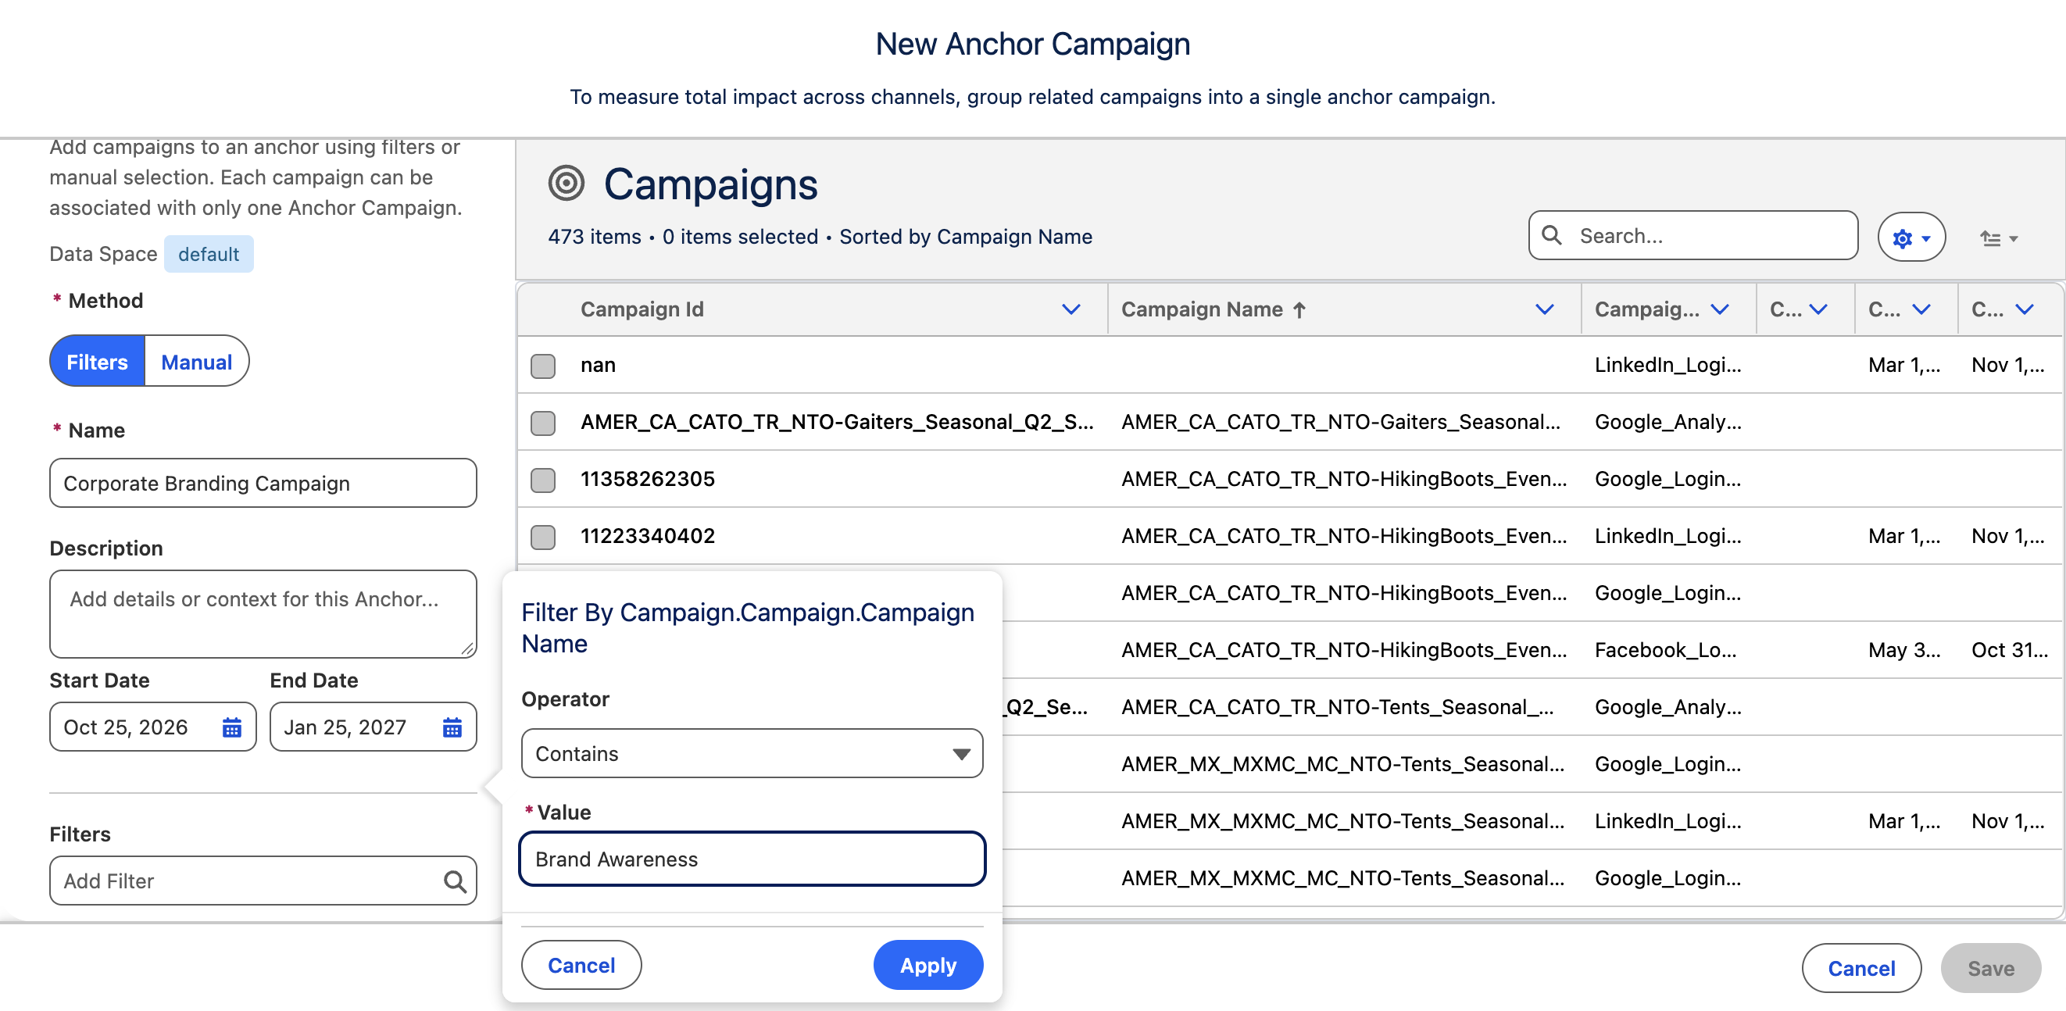Apply the campaign name filter
Screen dimensions: 2066x1011
tap(928, 966)
